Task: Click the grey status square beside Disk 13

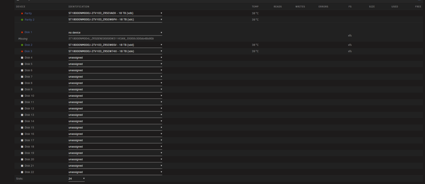Action: (x=22, y=115)
